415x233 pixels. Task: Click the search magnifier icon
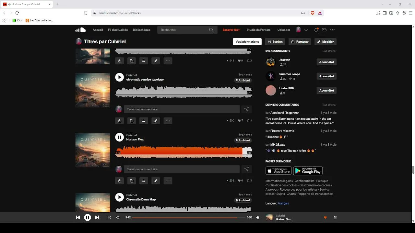pyautogui.click(x=211, y=30)
